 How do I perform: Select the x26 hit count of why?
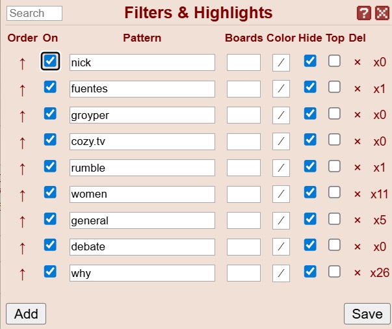(x=380, y=273)
